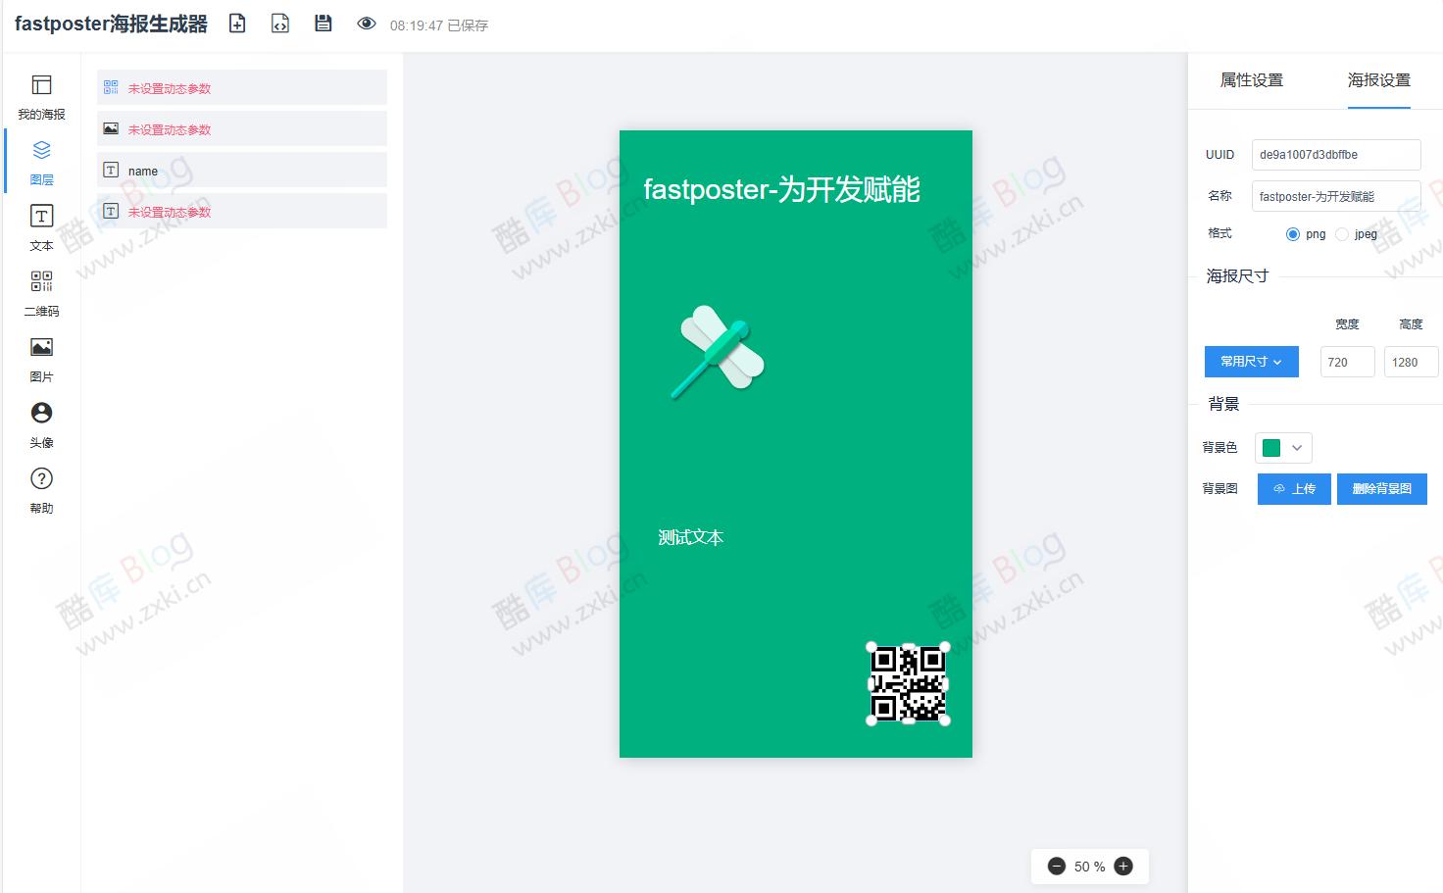Click the 08:19:47 已保存 status text

[x=439, y=25]
